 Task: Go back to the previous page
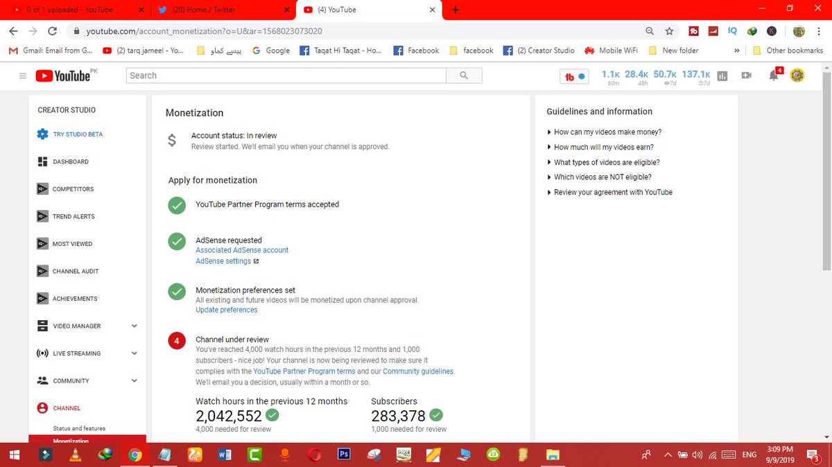pos(13,31)
